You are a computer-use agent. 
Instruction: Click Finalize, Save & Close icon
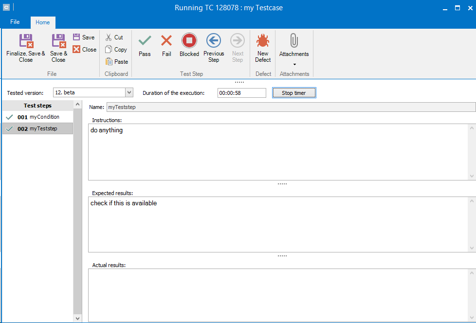(x=26, y=41)
